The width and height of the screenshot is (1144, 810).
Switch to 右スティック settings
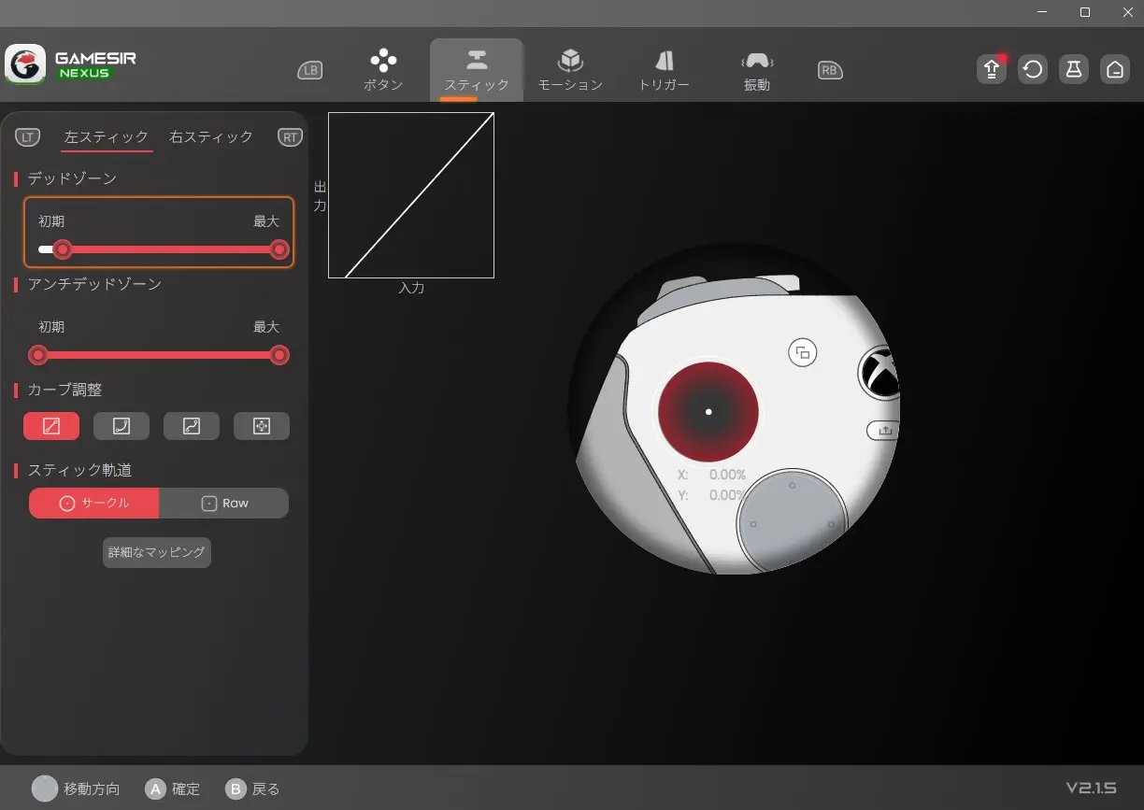[211, 136]
